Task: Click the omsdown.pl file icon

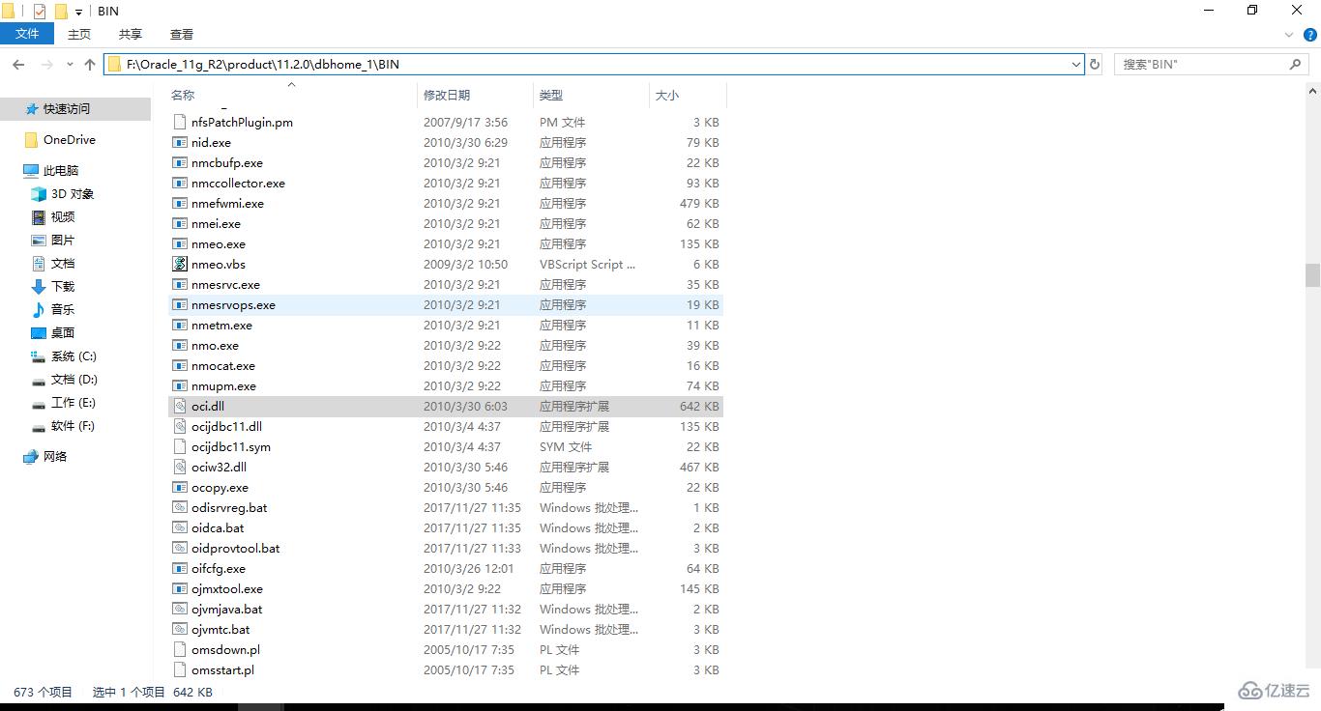Action: (x=179, y=649)
